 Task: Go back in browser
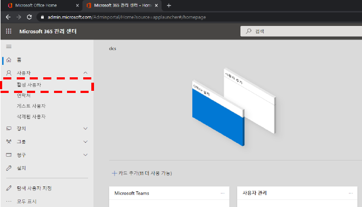tap(8, 17)
